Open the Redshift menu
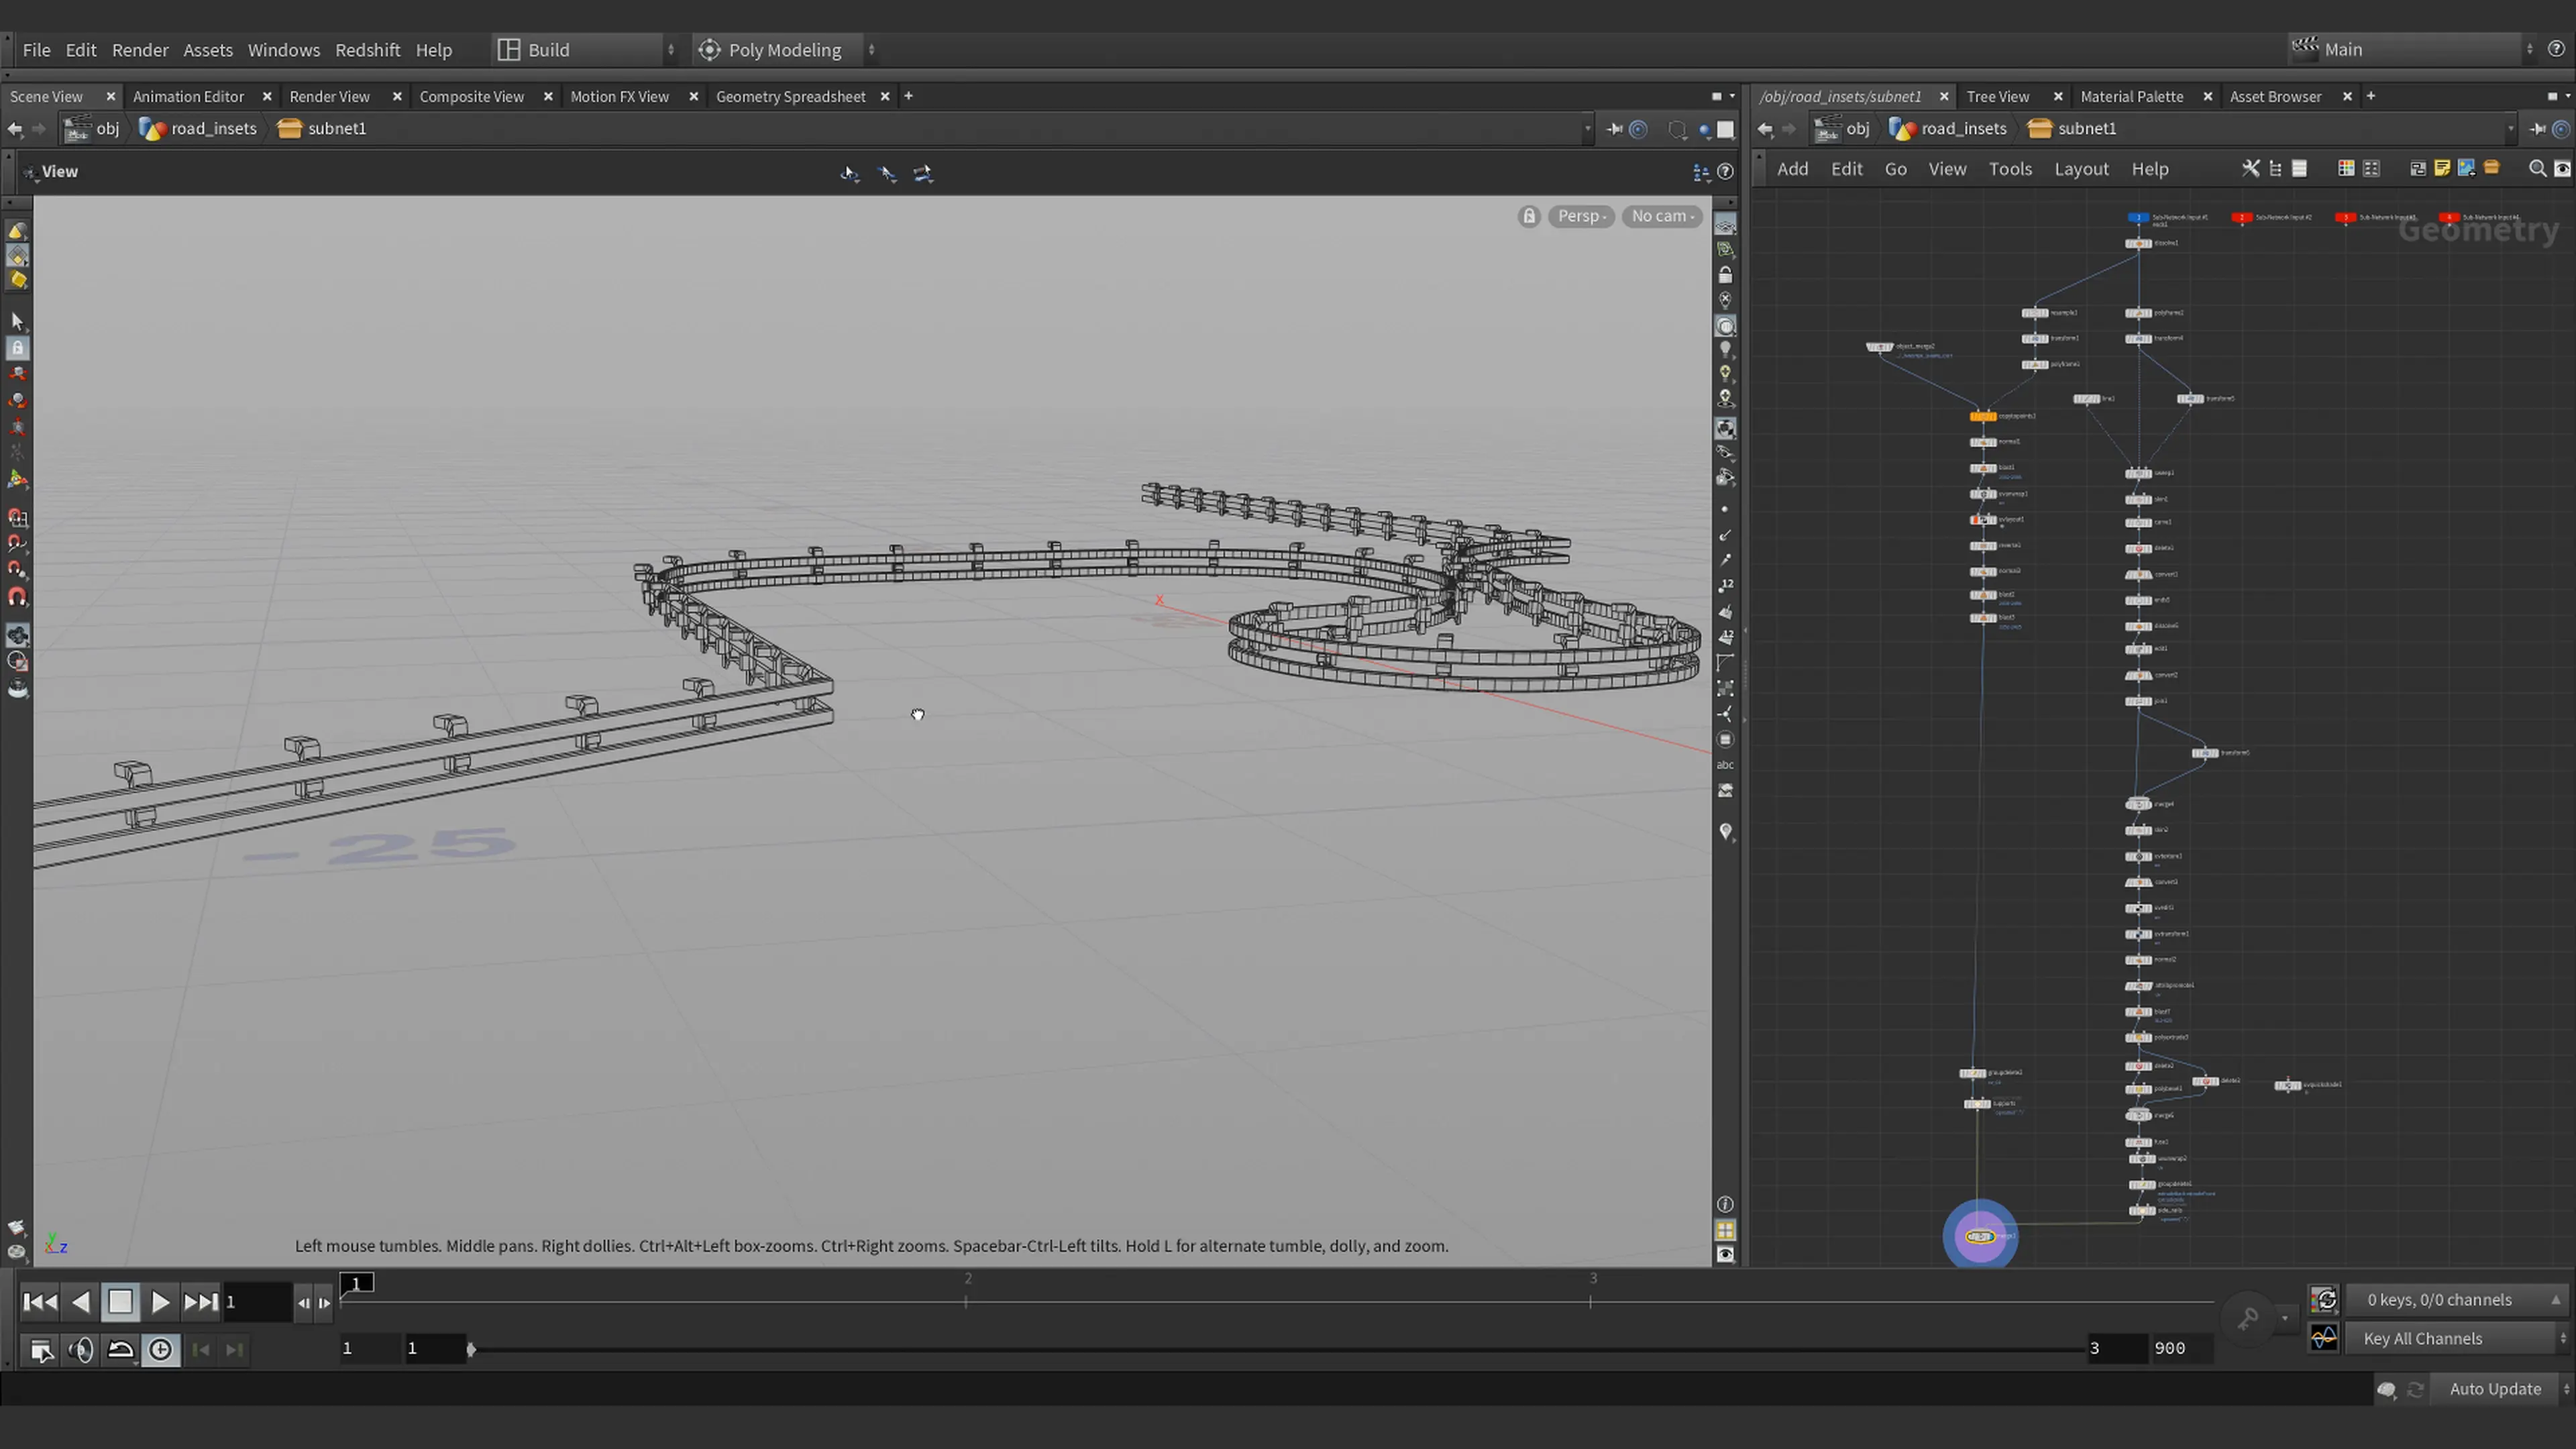The image size is (2576, 1449). click(367, 49)
